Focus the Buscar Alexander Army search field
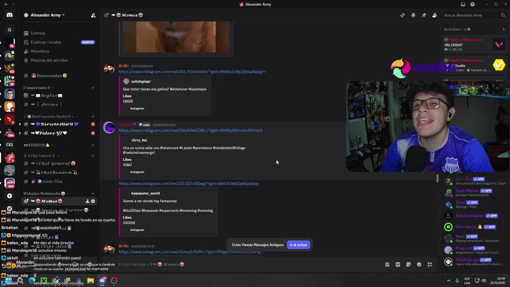 (474, 15)
